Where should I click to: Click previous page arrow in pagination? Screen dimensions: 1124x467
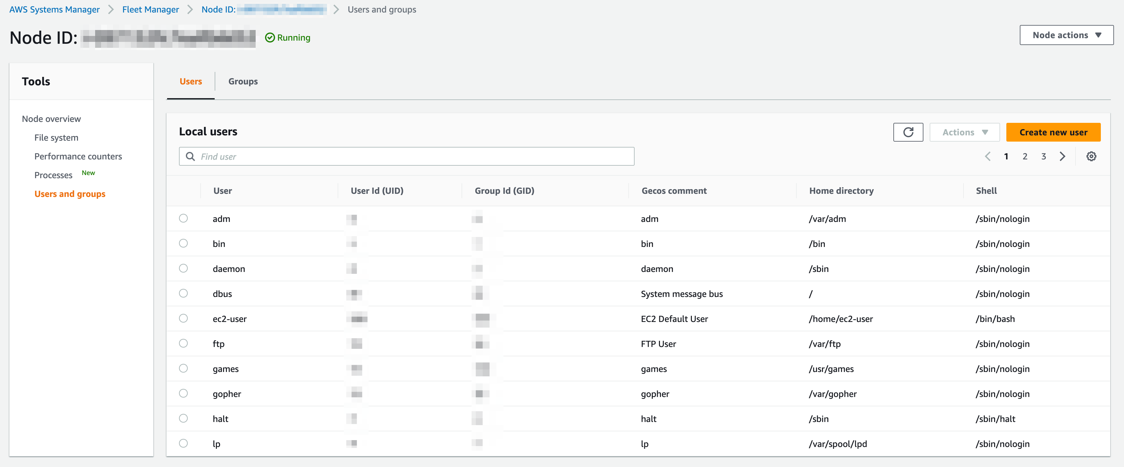(x=988, y=157)
